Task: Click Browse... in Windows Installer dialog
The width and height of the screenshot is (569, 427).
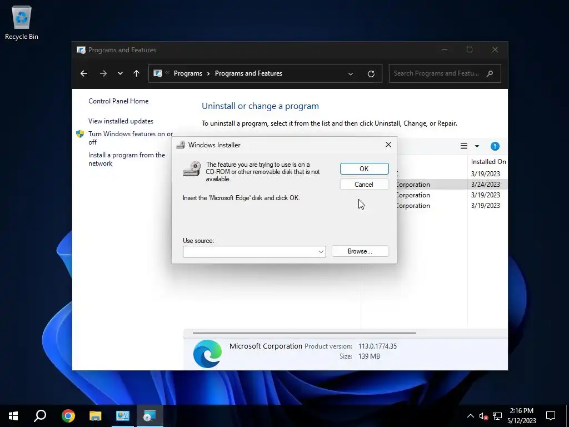Action: pyautogui.click(x=360, y=251)
